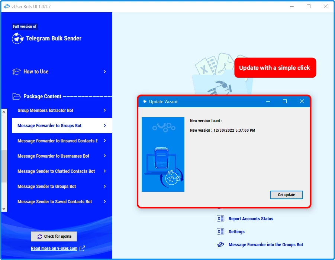Image resolution: width=335 pixels, height=260 pixels.
Task: Click the new version date 12/30/2022 text
Action: point(234,130)
